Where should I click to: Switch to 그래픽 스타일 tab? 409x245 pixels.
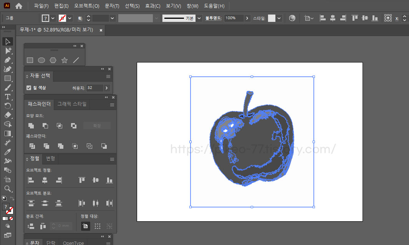tap(72, 104)
